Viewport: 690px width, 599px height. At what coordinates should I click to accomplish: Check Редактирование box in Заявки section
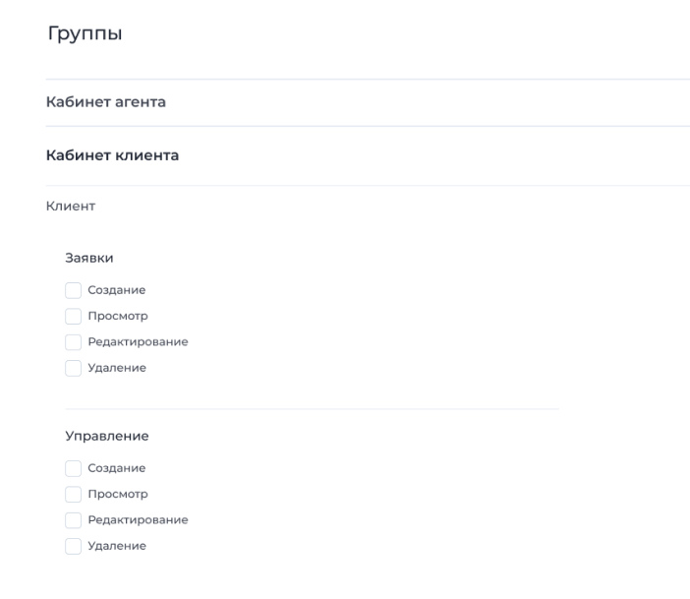tap(73, 342)
